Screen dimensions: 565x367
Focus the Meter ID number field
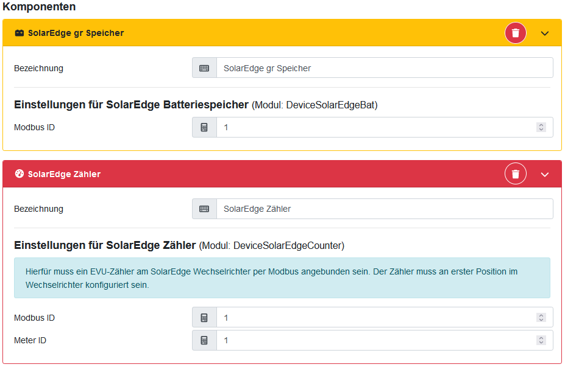[385, 340]
